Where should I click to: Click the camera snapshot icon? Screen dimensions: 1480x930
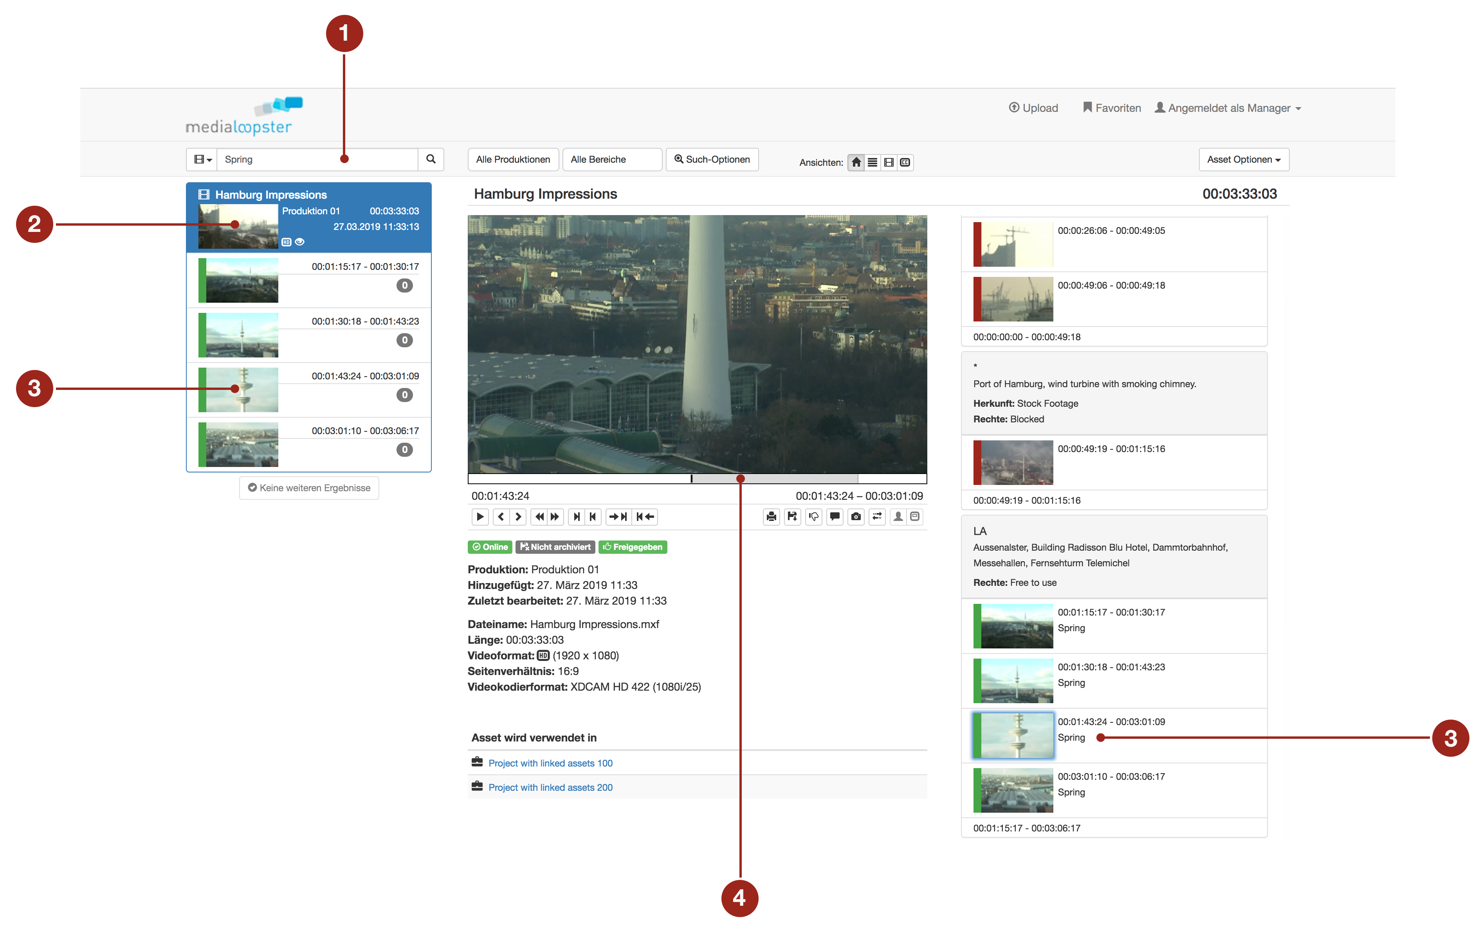pos(856,517)
